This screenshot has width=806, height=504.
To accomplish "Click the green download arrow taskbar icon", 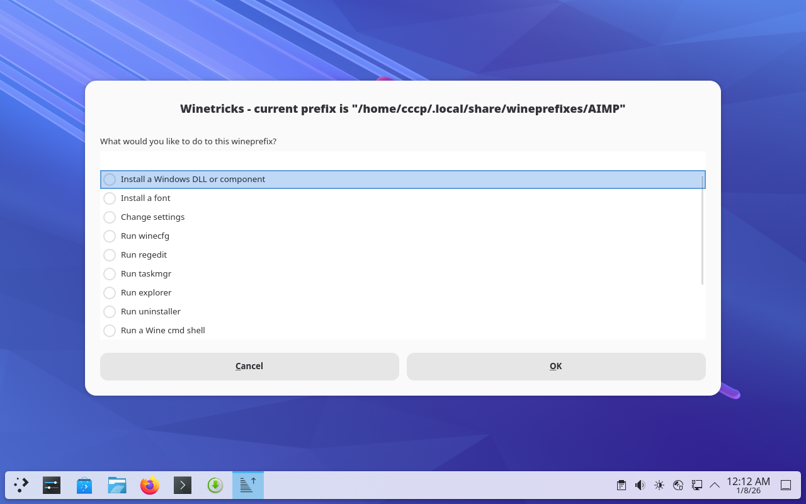I will [215, 485].
